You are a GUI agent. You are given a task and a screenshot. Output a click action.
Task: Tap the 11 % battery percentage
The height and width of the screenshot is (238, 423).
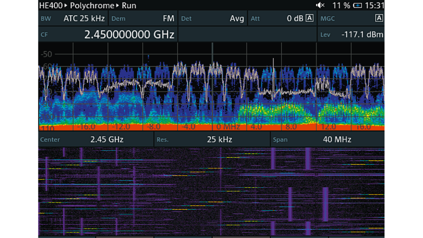coord(341,5)
